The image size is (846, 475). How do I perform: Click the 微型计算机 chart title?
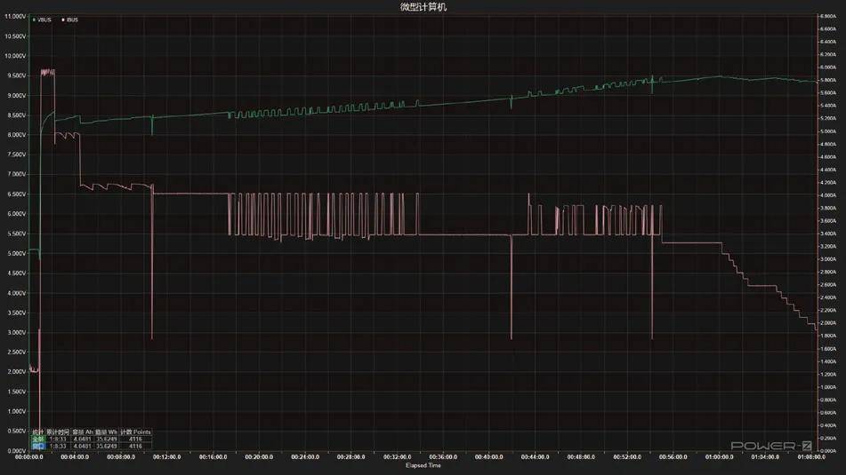pyautogui.click(x=423, y=6)
